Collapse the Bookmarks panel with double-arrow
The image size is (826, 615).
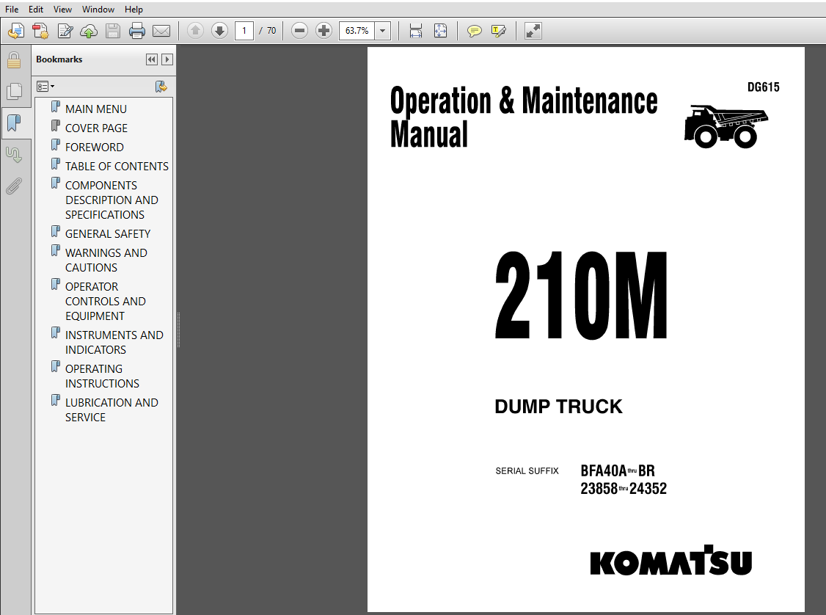tap(152, 59)
